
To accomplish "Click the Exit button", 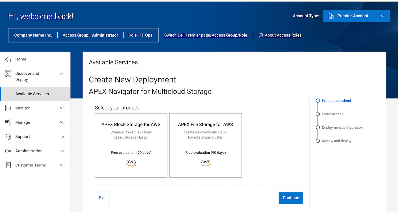I will coord(102,198).
